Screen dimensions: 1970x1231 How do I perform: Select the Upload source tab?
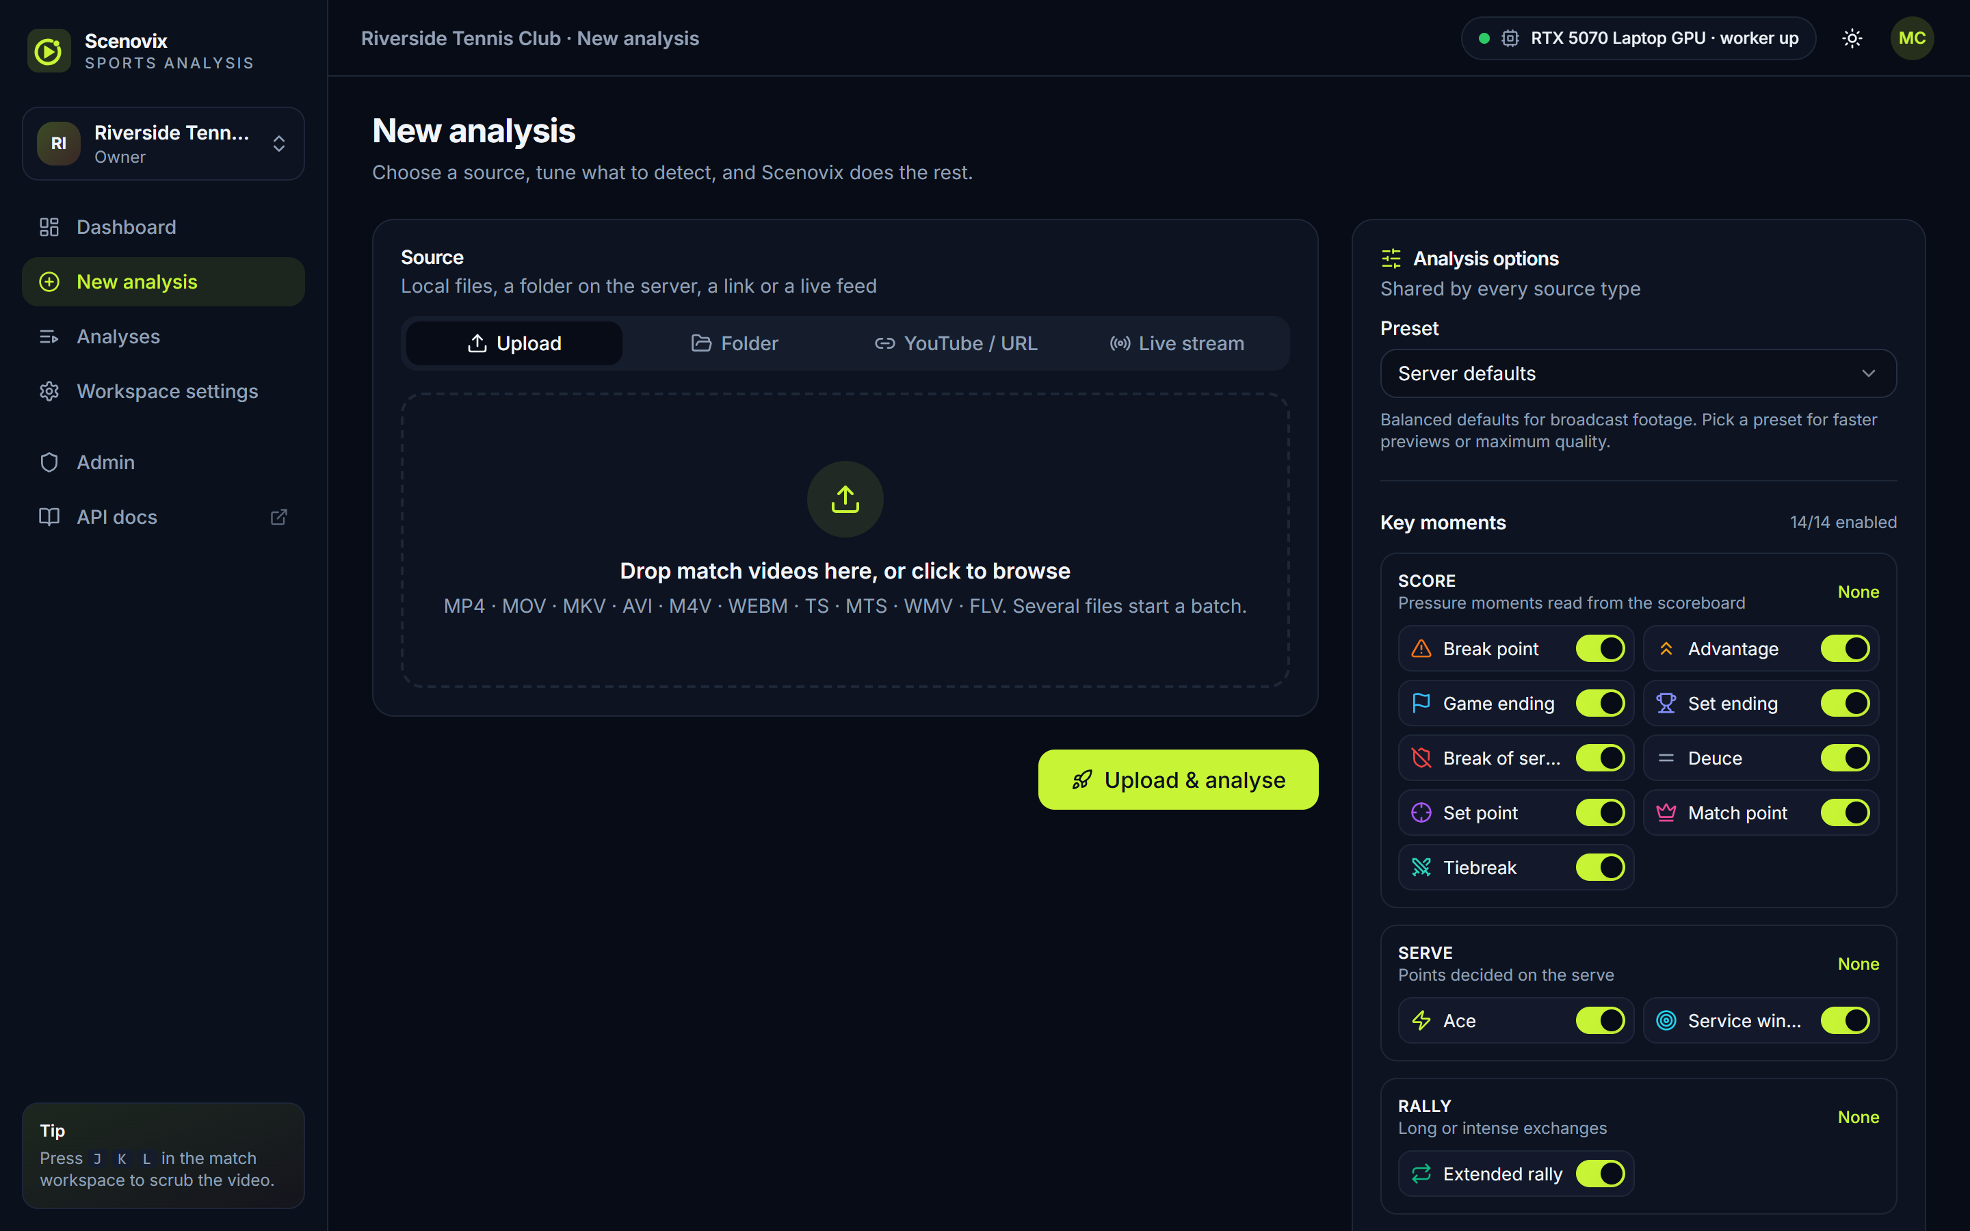pos(514,343)
